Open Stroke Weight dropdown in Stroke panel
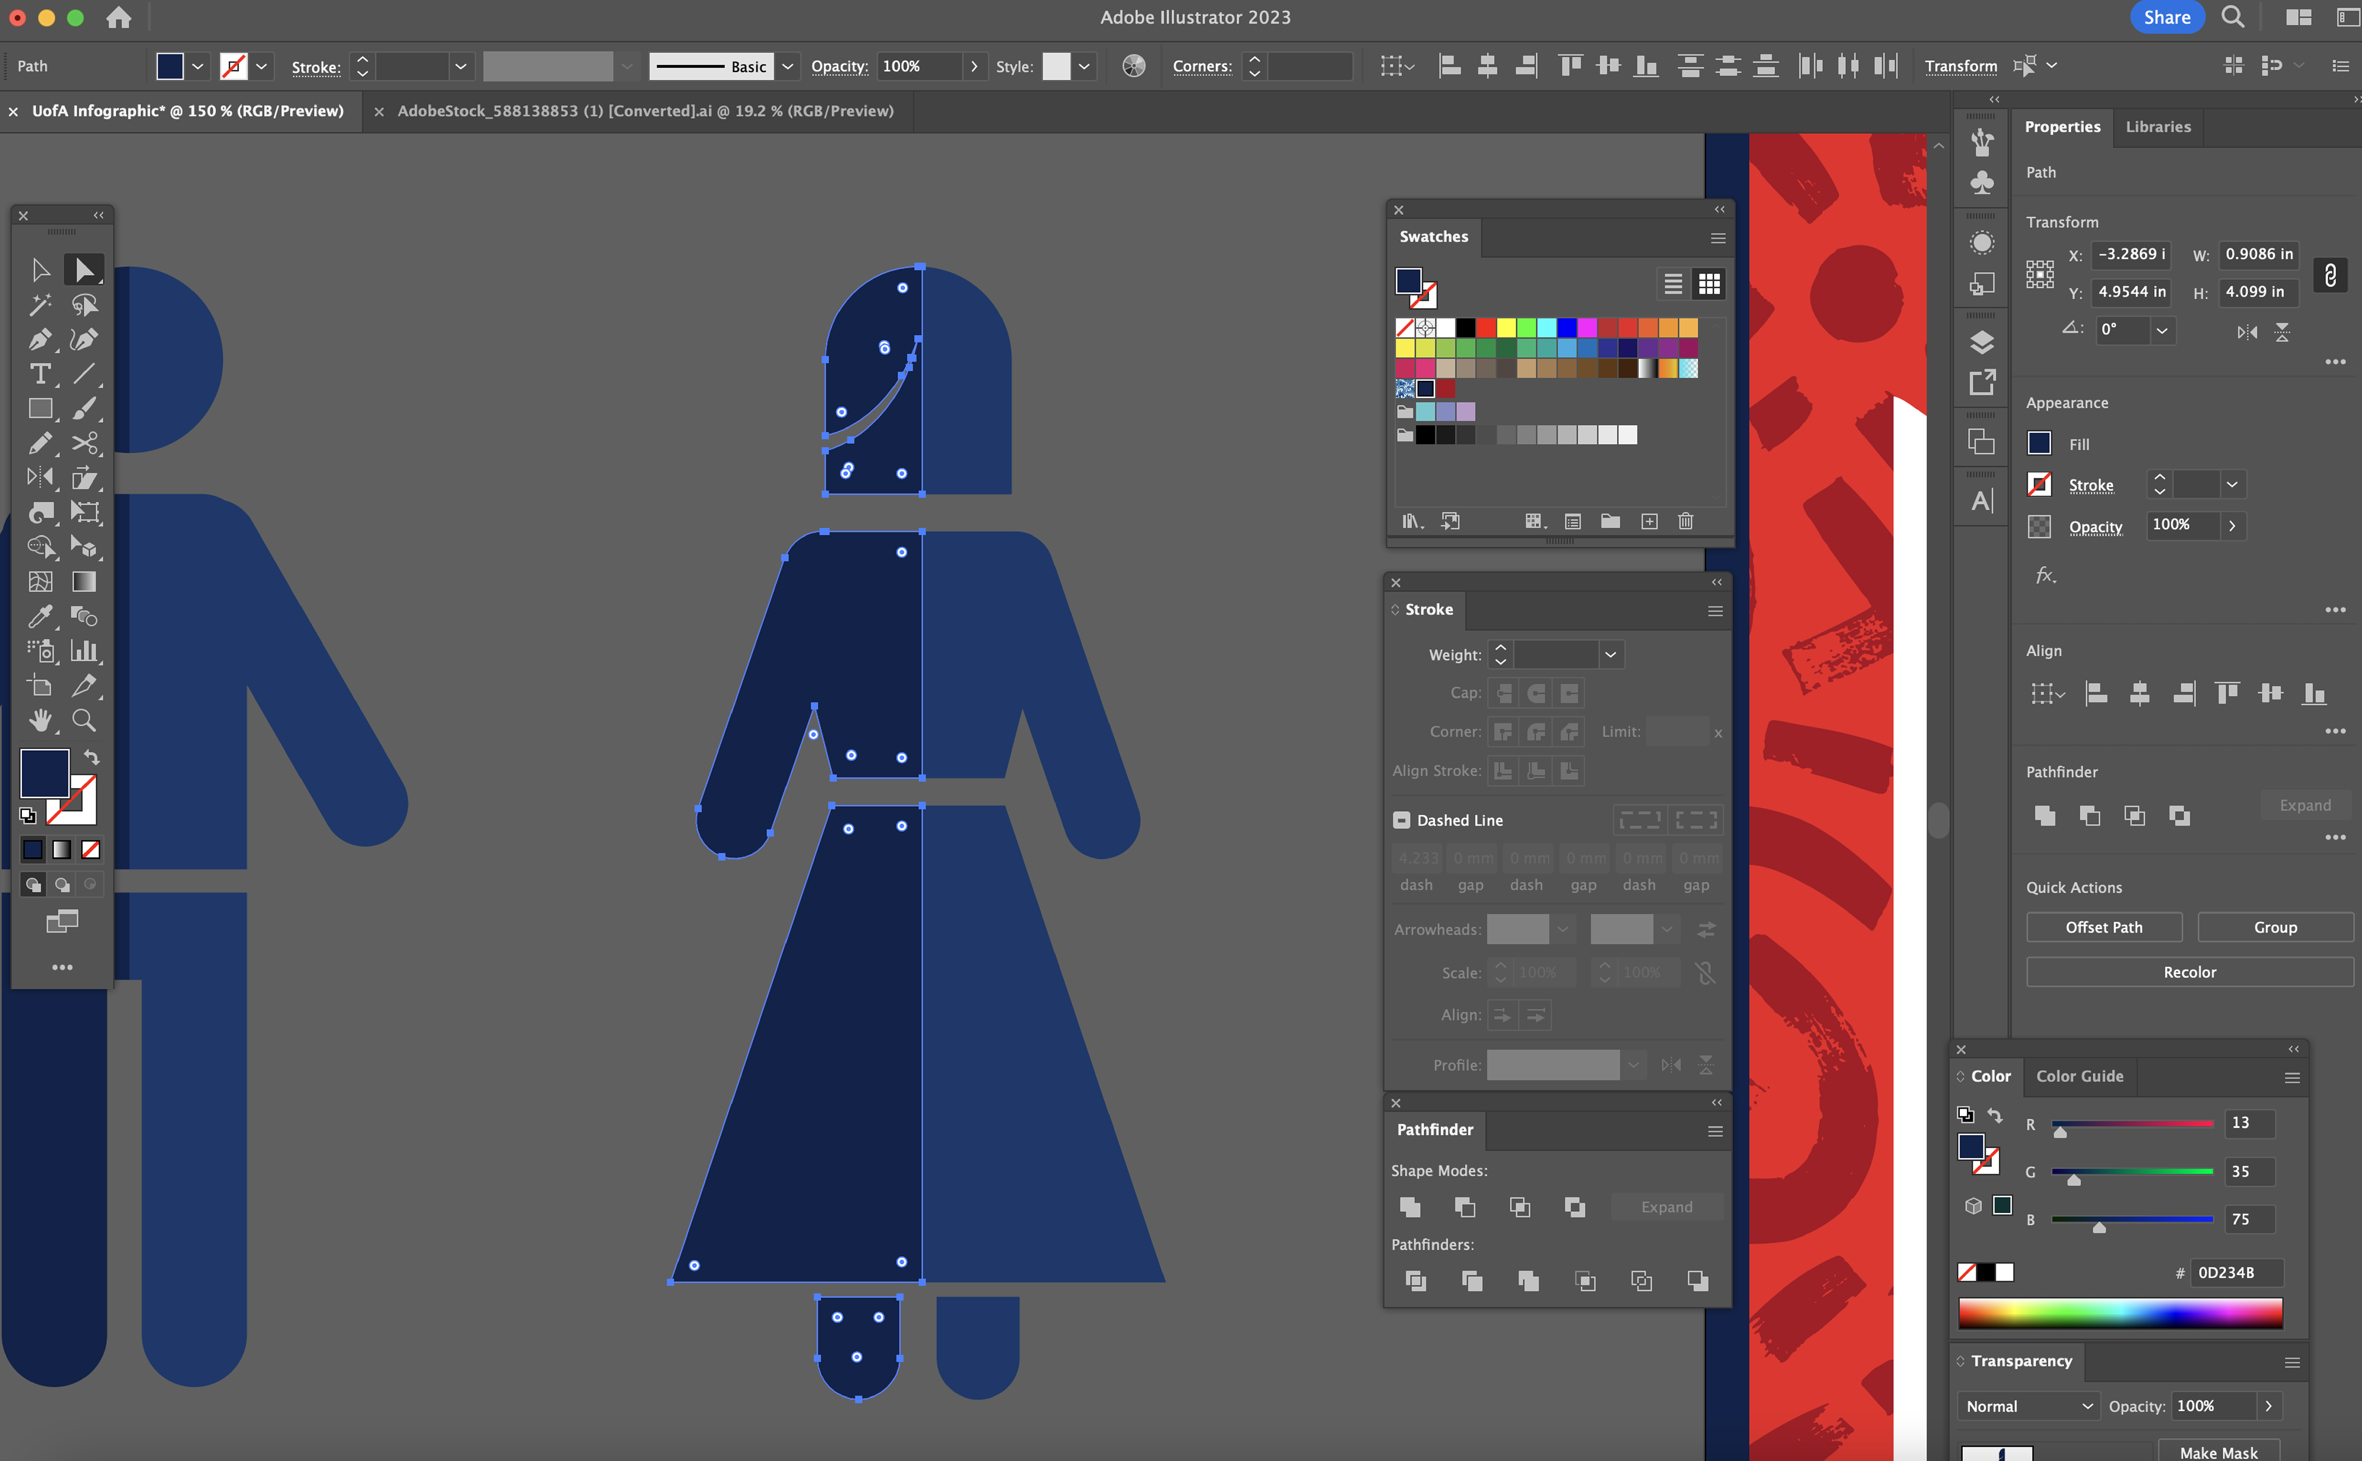Viewport: 2362px width, 1461px height. point(1610,655)
